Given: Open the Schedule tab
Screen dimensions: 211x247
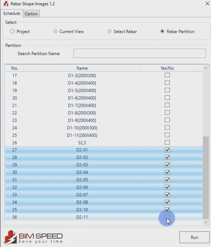Looking at the screenshot, I should click(12, 14).
